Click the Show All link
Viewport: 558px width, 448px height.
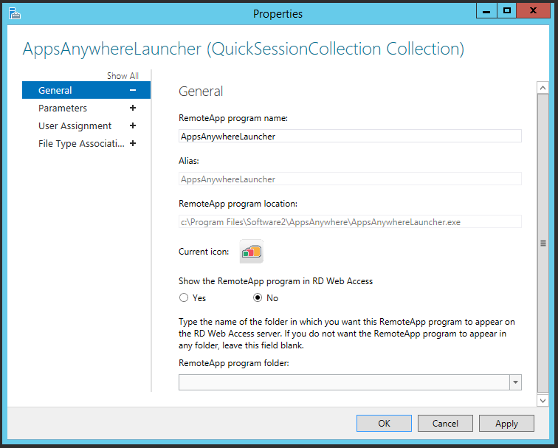(x=123, y=76)
